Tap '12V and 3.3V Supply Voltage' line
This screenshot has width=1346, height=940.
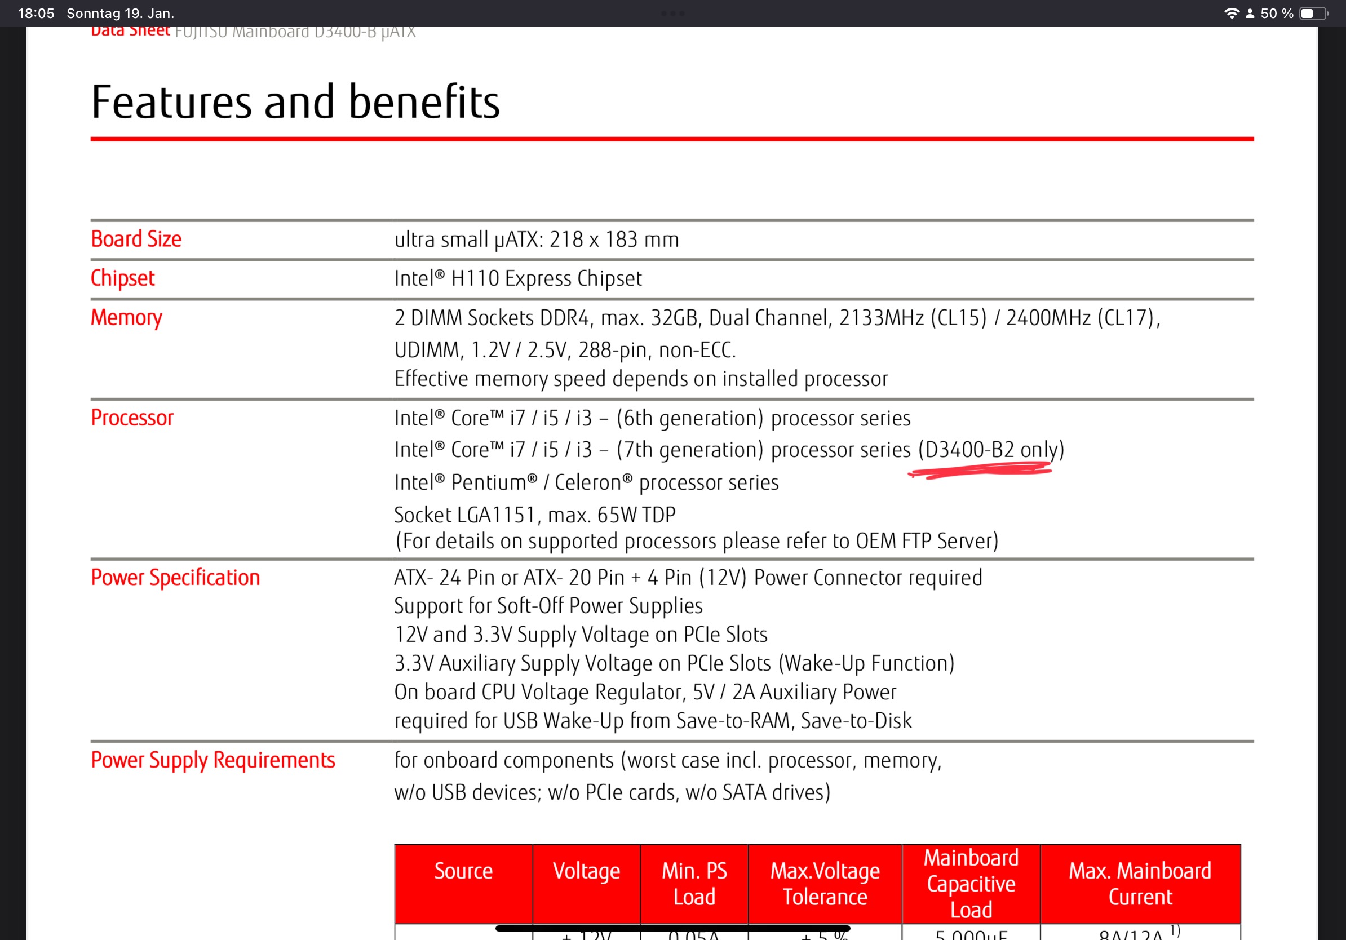click(581, 635)
